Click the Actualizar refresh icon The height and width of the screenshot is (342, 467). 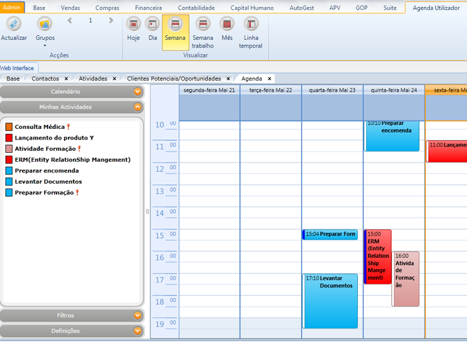(14, 25)
